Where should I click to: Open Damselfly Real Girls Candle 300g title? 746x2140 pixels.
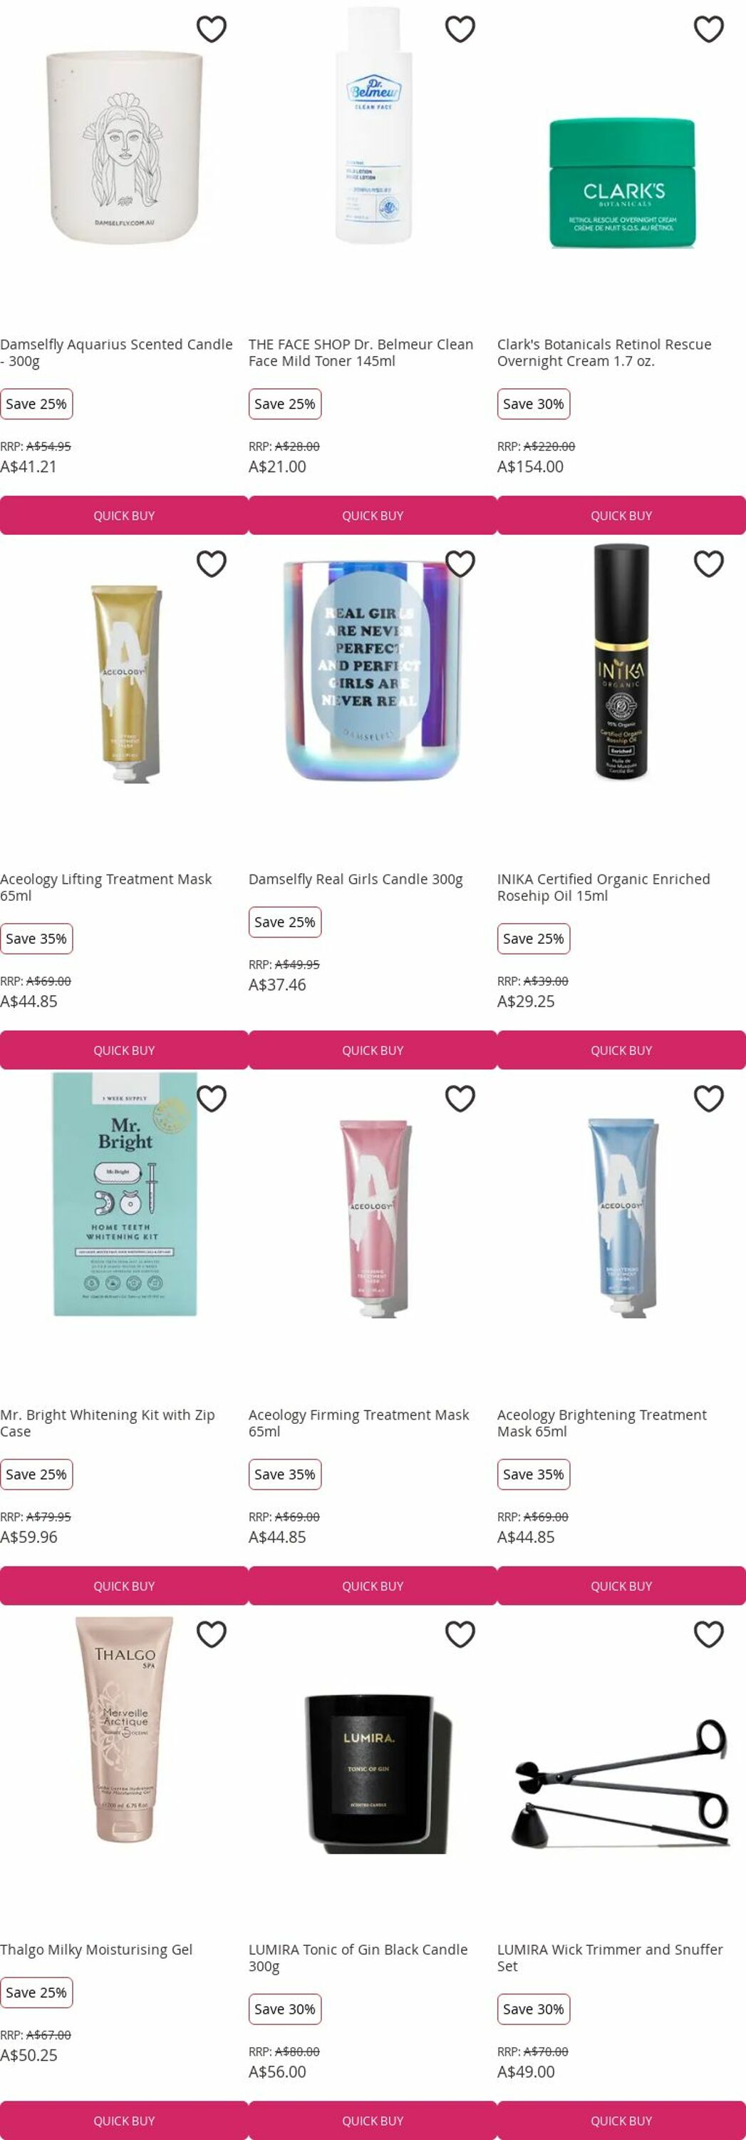(356, 879)
